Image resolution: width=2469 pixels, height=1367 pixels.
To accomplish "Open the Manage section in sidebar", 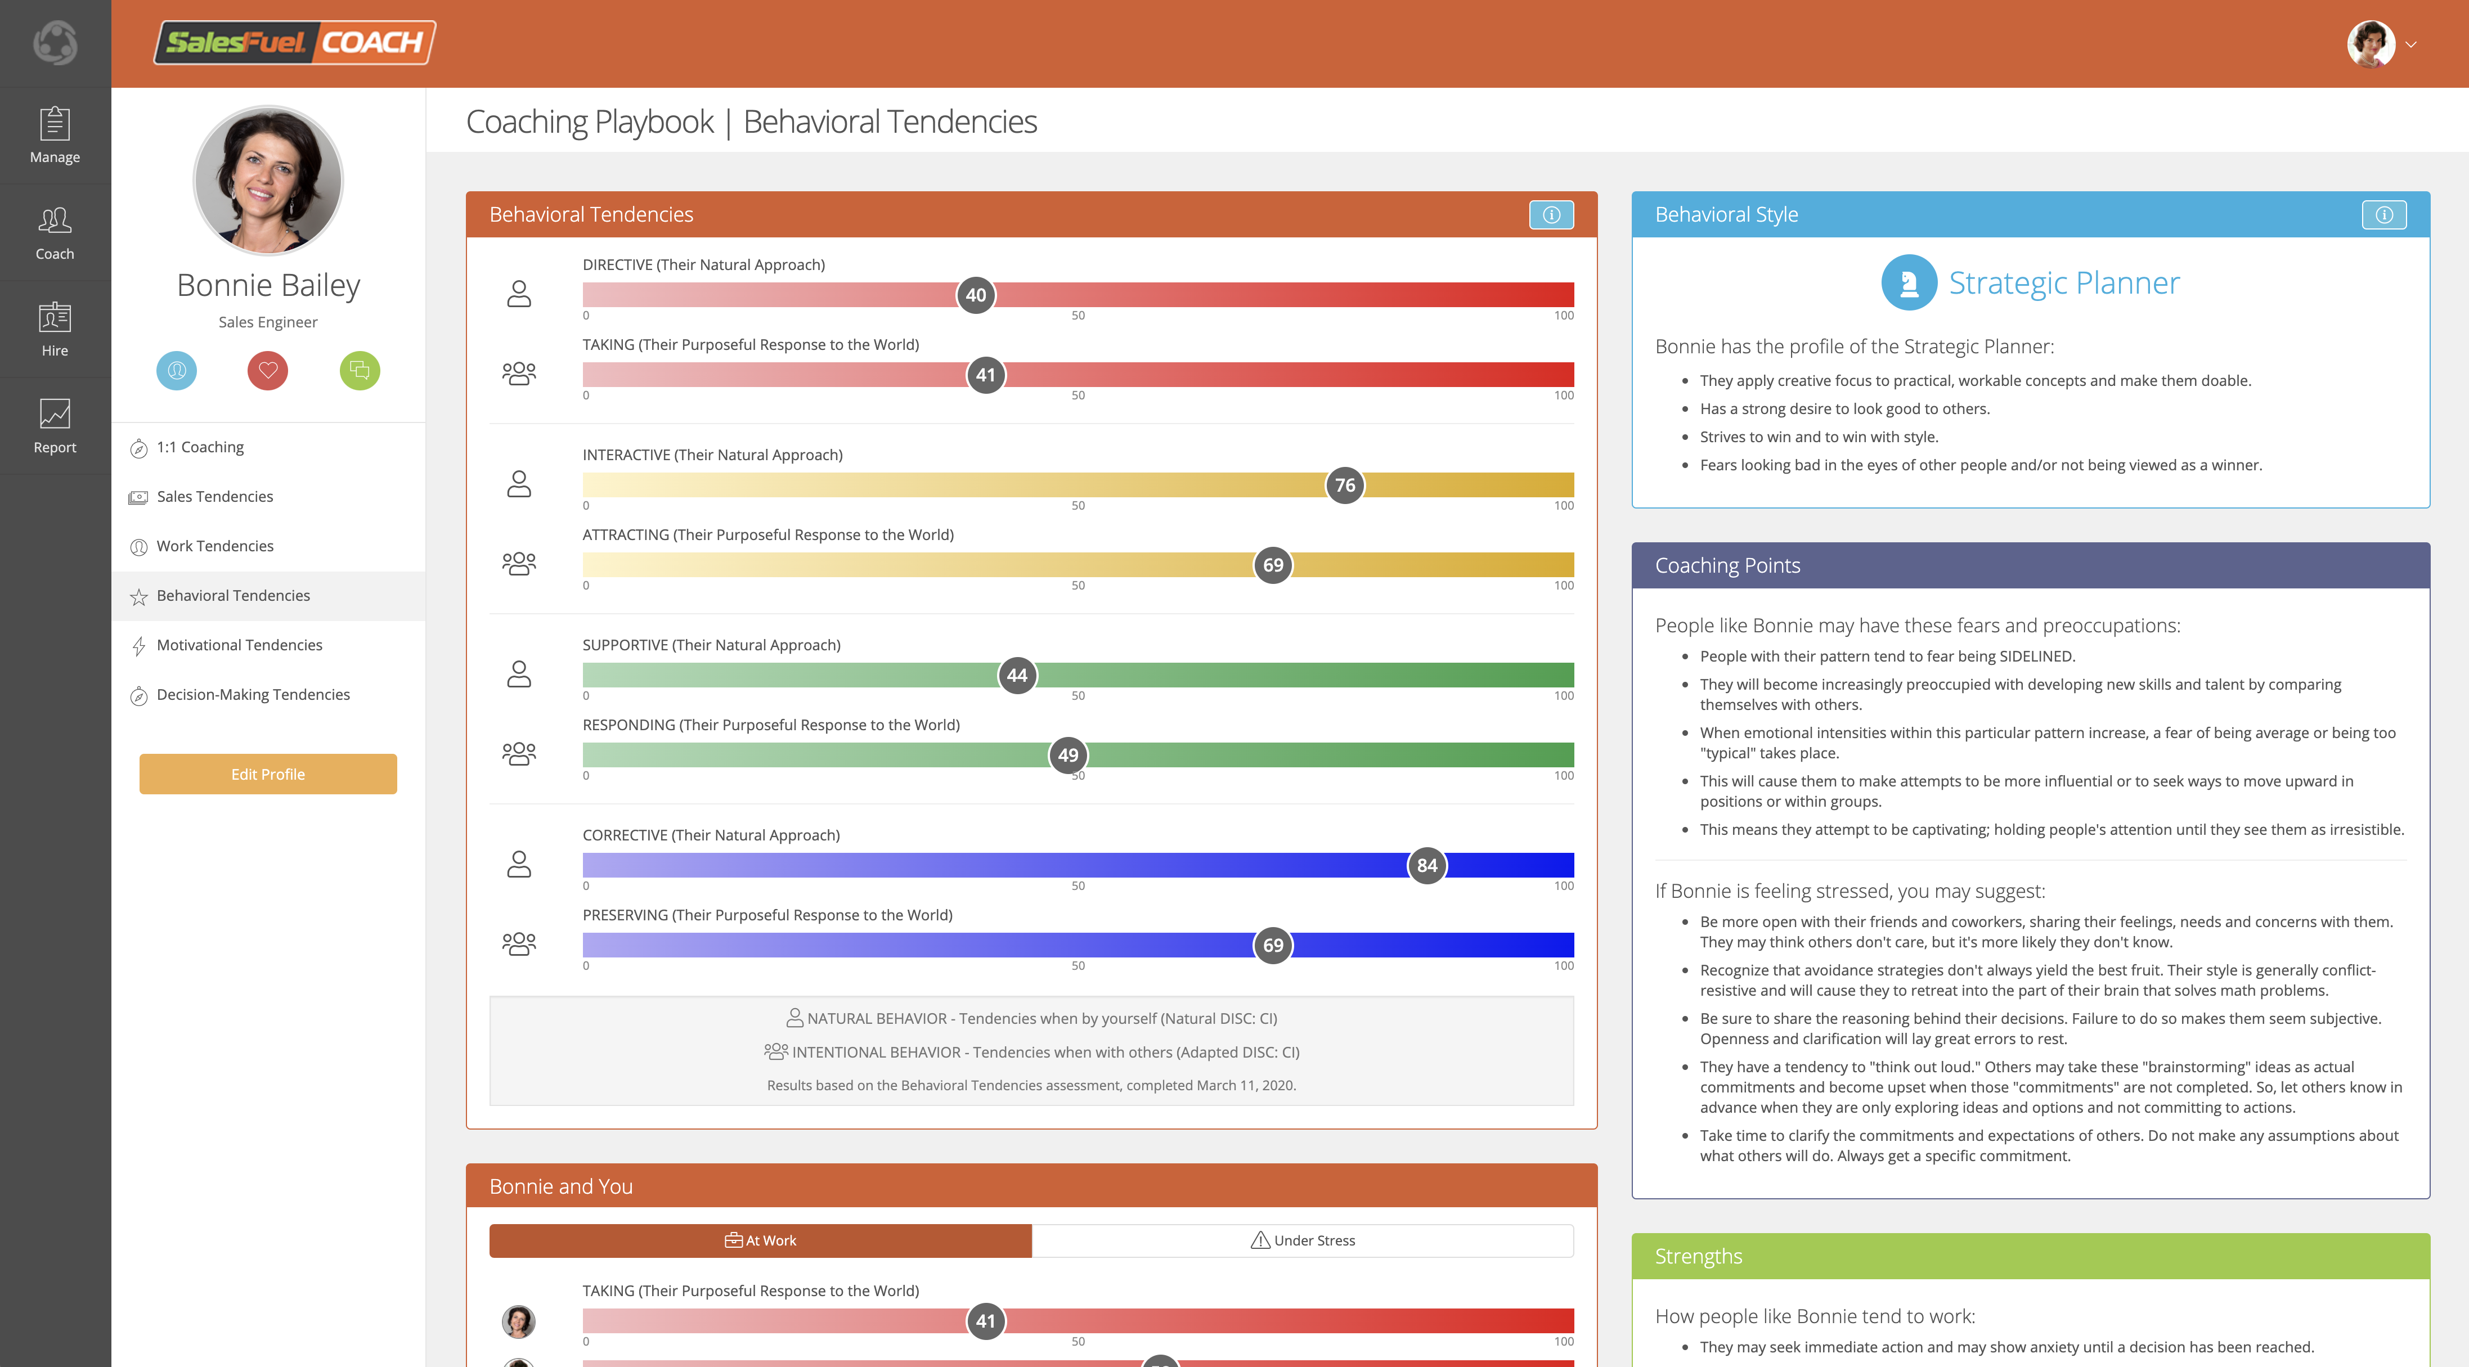I will 55,135.
